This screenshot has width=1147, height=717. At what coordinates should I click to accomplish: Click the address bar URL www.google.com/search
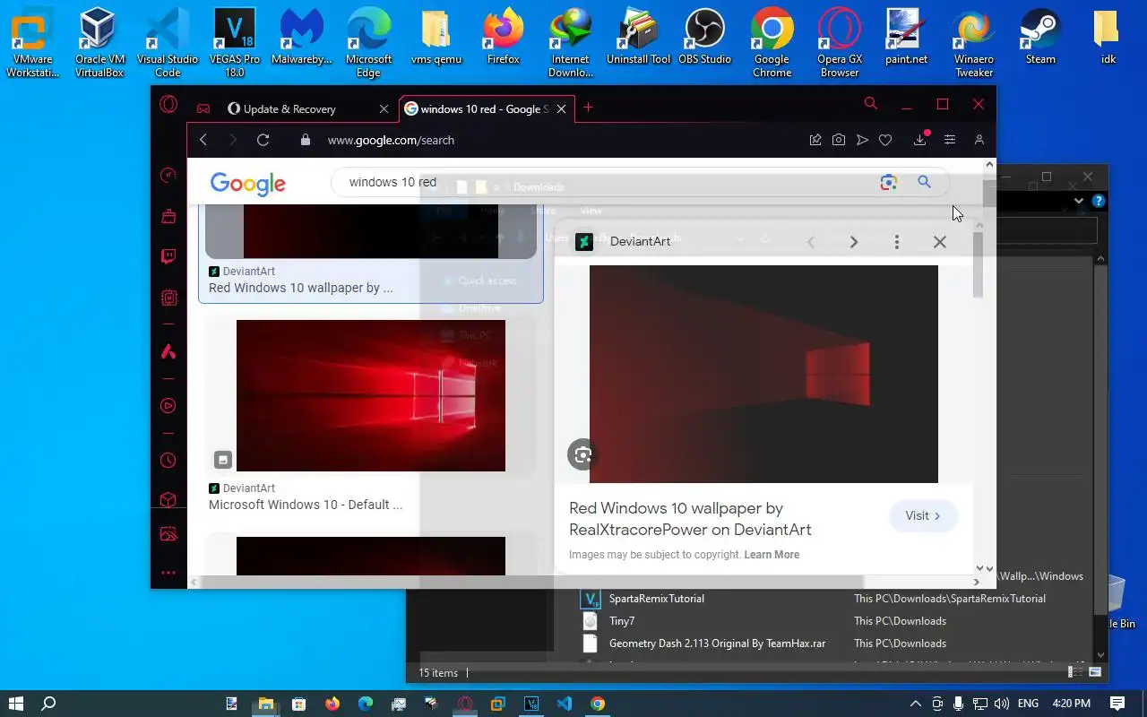(x=391, y=140)
